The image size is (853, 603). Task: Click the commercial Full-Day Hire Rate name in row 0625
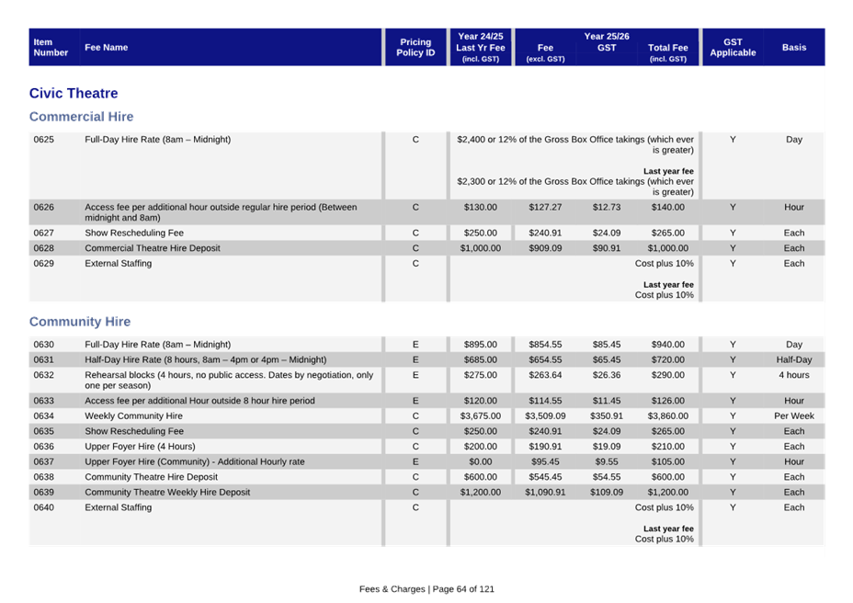click(x=158, y=140)
